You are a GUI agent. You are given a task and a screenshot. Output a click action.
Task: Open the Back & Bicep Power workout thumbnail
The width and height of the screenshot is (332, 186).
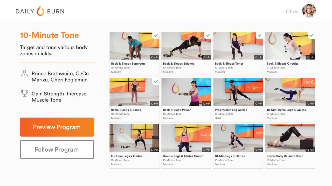(186, 92)
